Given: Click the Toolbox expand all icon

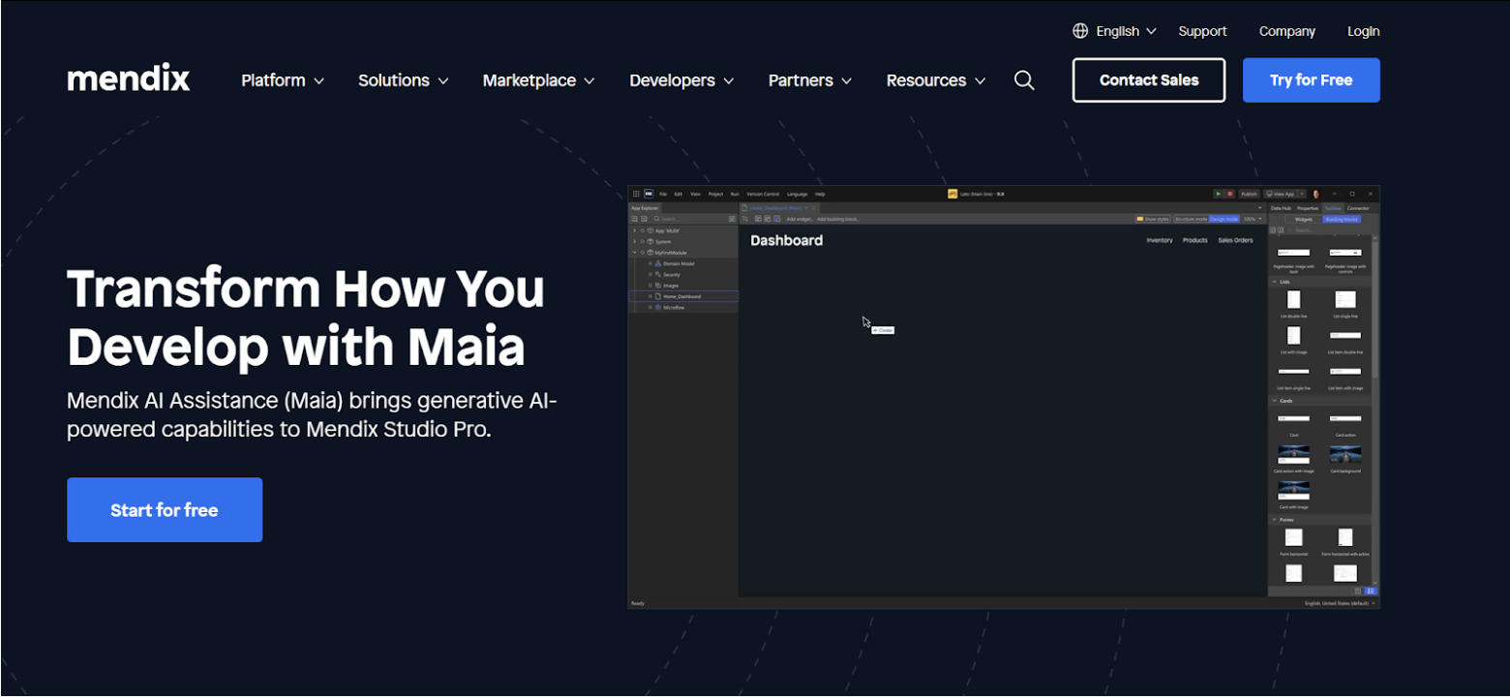Looking at the screenshot, I should [x=1281, y=229].
